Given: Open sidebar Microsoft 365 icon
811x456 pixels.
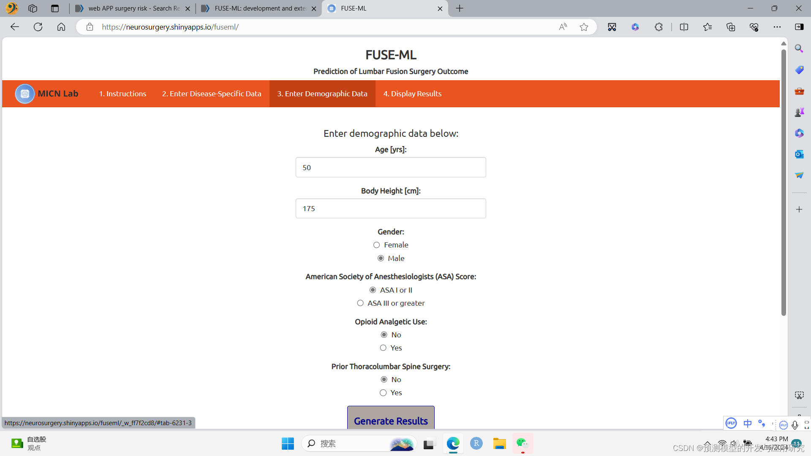Looking at the screenshot, I should (799, 133).
